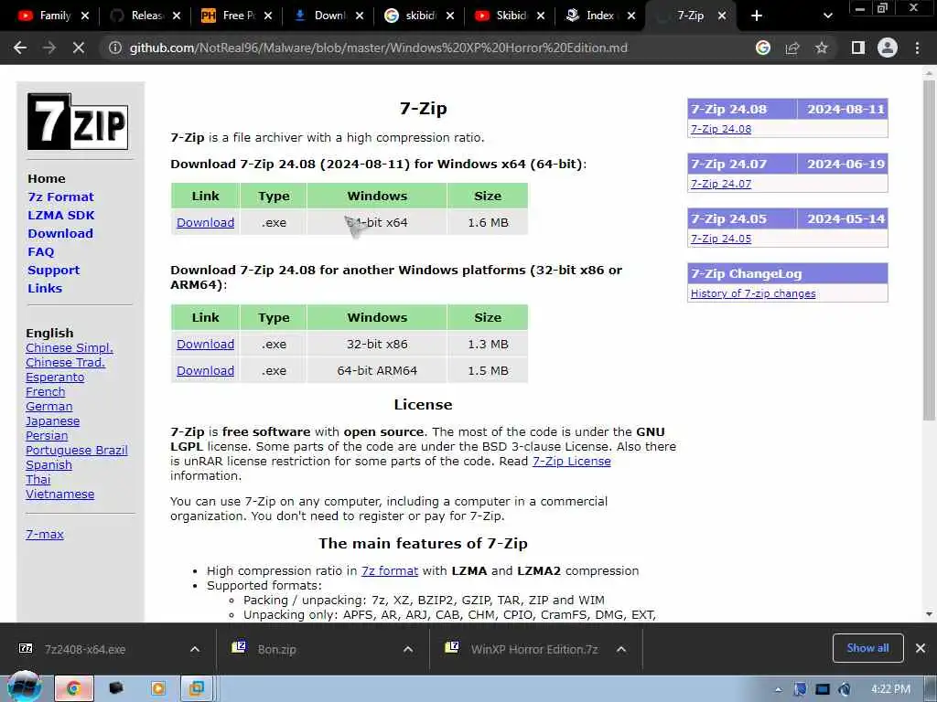Image resolution: width=937 pixels, height=702 pixels.
Task: Switch language to Portuguese Brazil
Action: click(x=77, y=451)
